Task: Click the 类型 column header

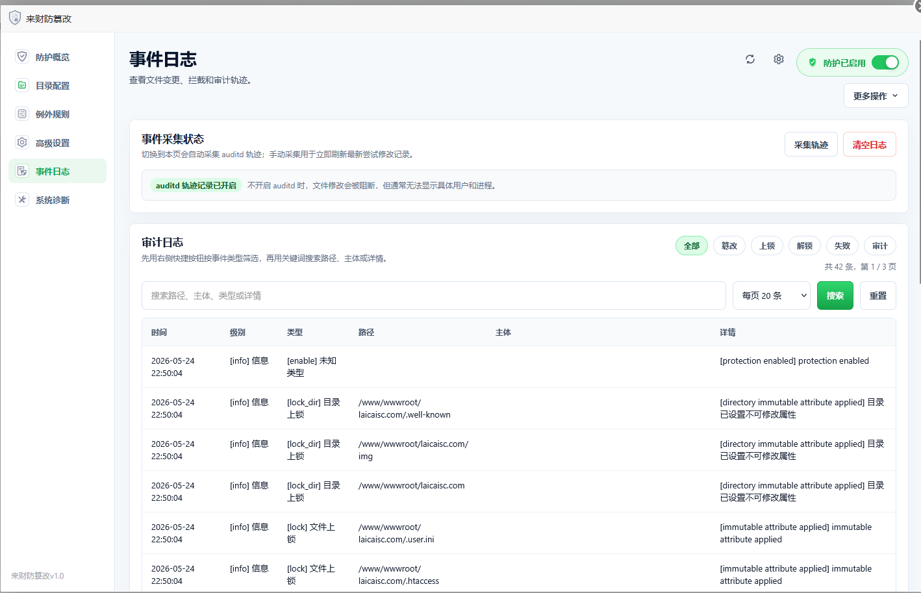Action: coord(295,332)
